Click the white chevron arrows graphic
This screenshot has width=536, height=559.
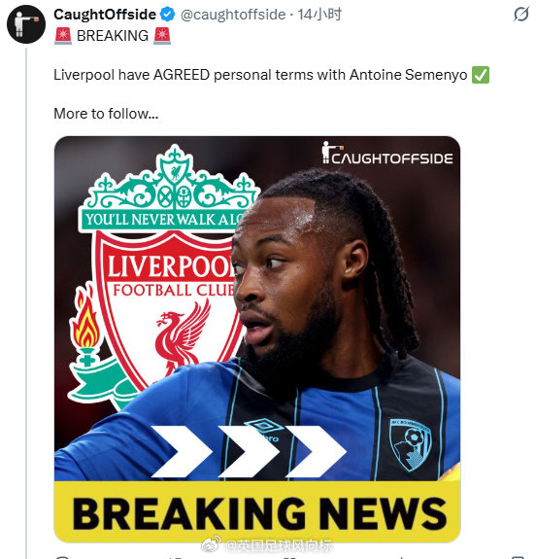point(249,451)
